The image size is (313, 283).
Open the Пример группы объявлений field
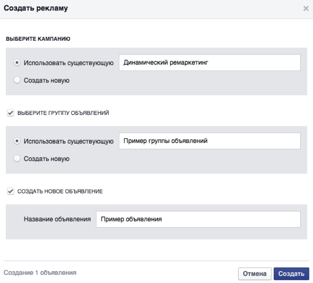[209, 141]
